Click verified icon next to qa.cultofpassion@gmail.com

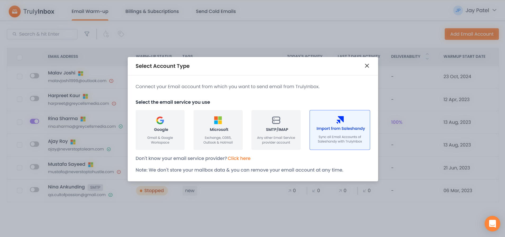(x=111, y=195)
